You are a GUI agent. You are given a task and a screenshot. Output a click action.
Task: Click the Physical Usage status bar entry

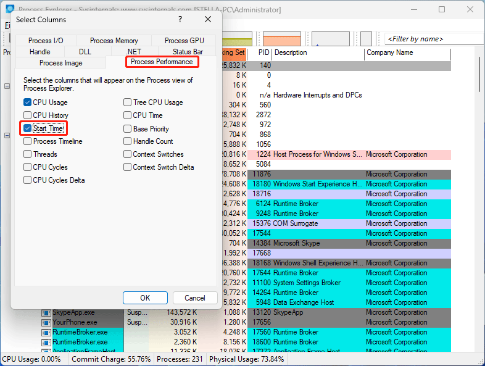(x=247, y=359)
